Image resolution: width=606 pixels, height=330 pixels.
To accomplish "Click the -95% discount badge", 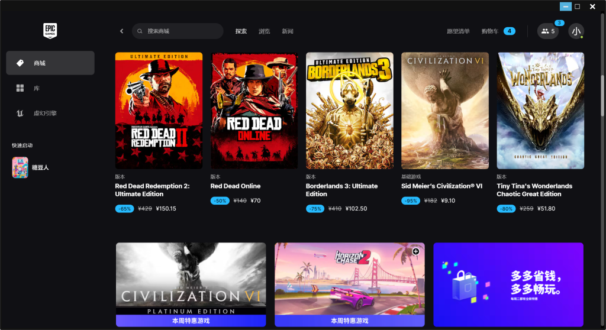I will [x=411, y=200].
